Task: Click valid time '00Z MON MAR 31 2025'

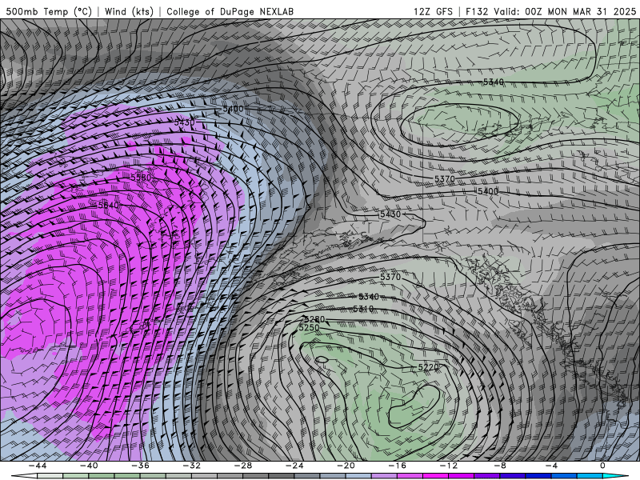Action: click(581, 11)
